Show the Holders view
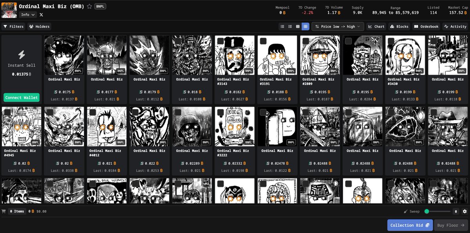 (39, 26)
